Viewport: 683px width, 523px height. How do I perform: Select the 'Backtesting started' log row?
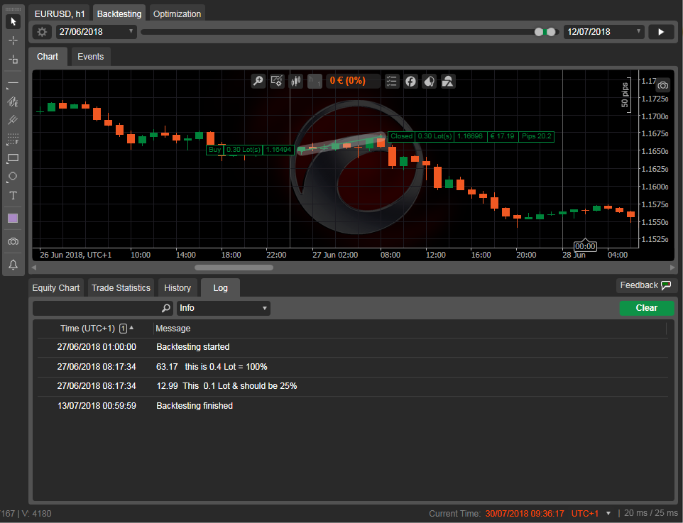coord(352,347)
